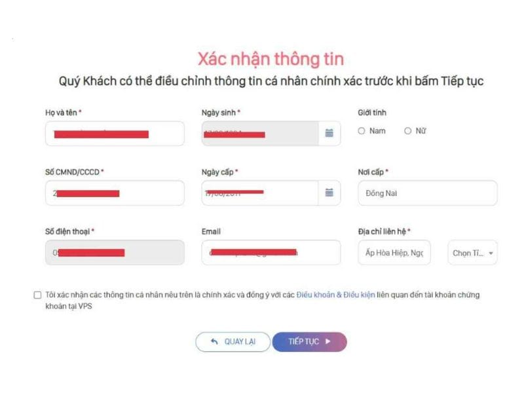Click the QUAY LẠI button
Viewport: 524px width, 393px height.
pos(233,341)
